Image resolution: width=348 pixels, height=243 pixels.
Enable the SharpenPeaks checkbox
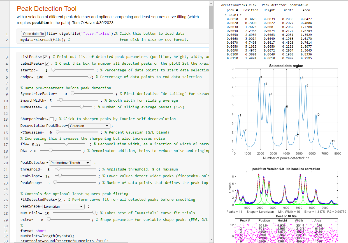[x=52, y=119]
